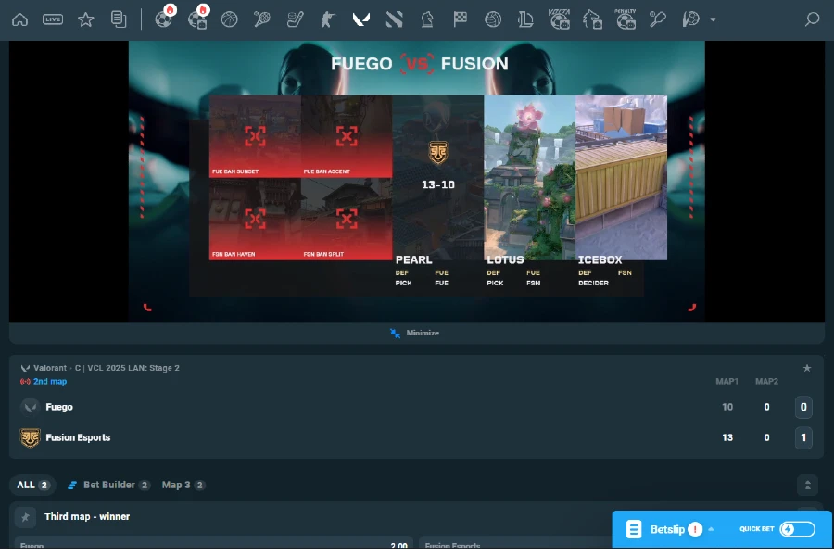Viewport: 834px width, 556px height.
Task: Select the Valorant sport icon
Action: click(360, 19)
